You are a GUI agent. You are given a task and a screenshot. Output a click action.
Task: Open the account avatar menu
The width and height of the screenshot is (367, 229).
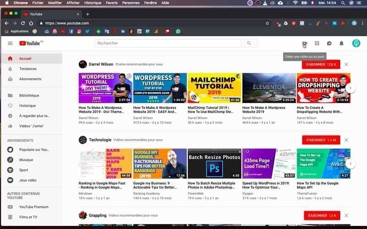pos(356,43)
